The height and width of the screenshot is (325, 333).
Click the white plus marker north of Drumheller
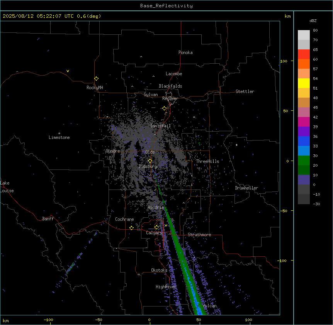tap(236, 145)
